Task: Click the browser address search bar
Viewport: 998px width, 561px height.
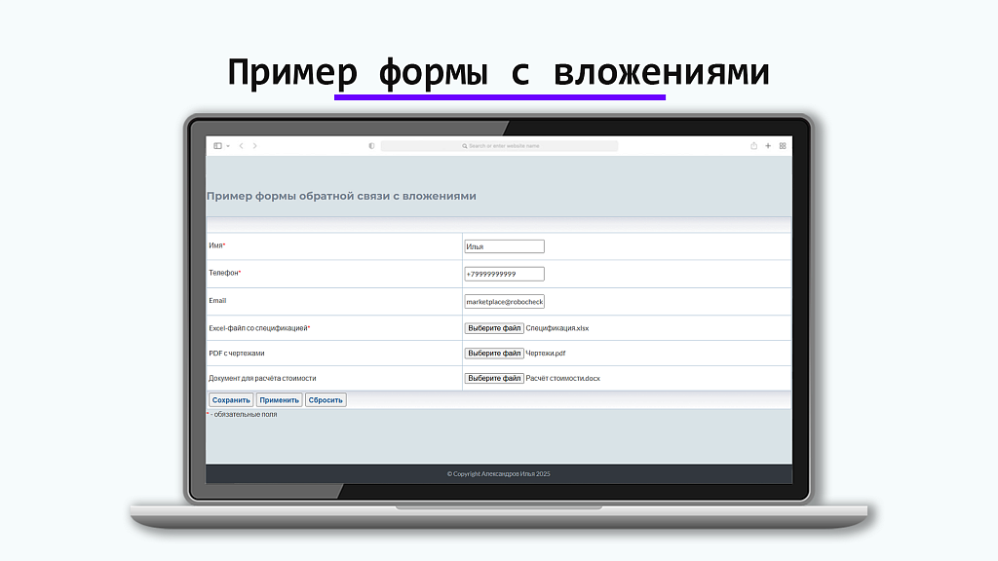Action: pyautogui.click(x=499, y=146)
